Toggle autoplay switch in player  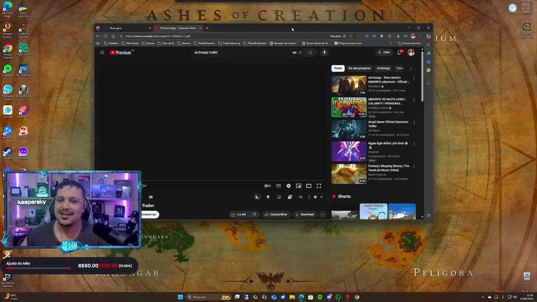pos(267,186)
